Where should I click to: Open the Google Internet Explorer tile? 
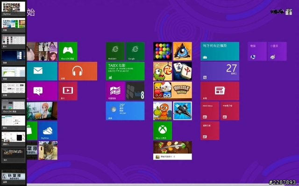point(135,51)
